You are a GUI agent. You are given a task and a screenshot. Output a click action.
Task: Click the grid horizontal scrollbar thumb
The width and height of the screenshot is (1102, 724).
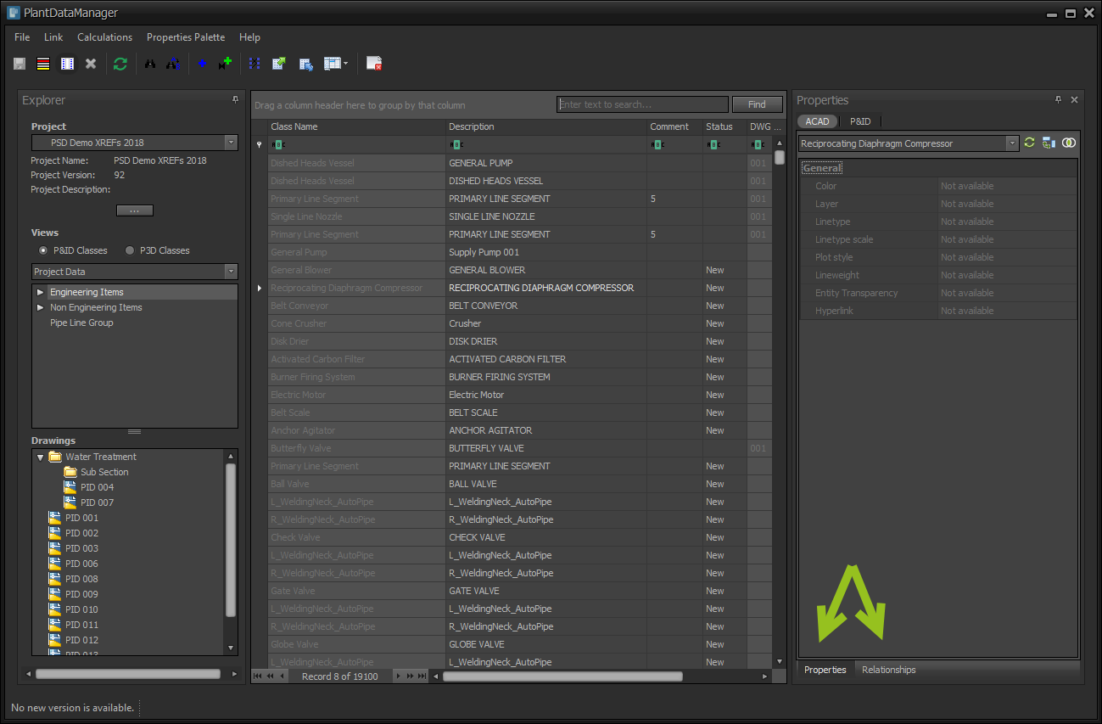coord(562,676)
